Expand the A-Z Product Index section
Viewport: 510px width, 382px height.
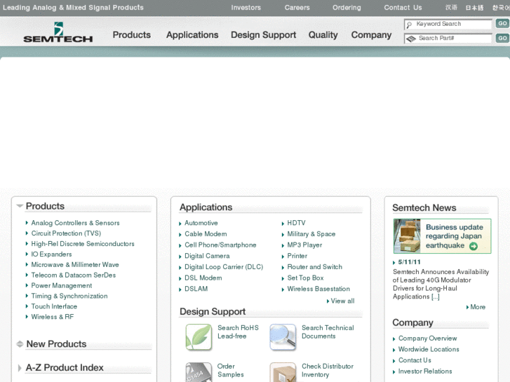(x=20, y=368)
